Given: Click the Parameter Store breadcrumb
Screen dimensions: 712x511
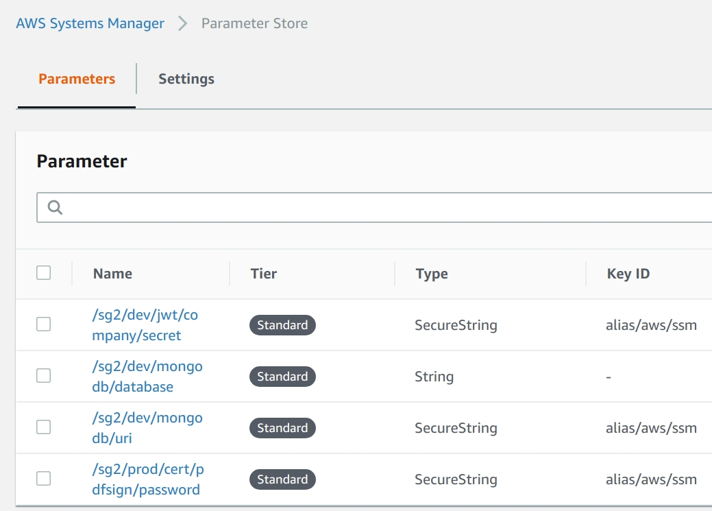Looking at the screenshot, I should pyautogui.click(x=254, y=23).
